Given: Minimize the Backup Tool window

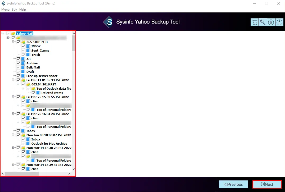Looking at the screenshot, I should coord(255,3).
